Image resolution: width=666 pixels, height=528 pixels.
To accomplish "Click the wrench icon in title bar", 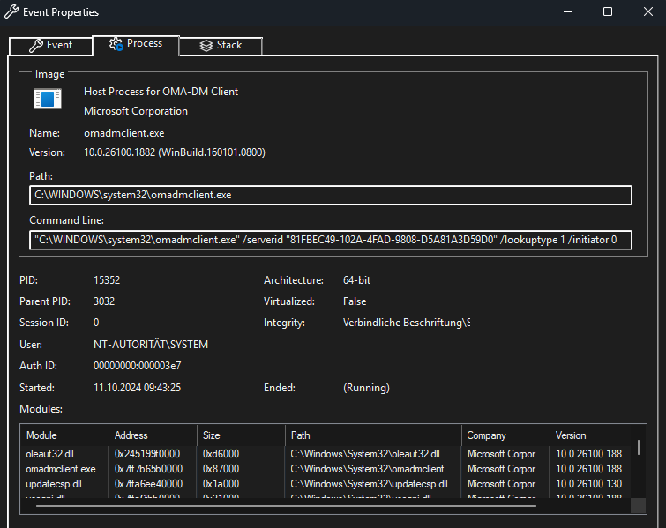I will coord(11,11).
